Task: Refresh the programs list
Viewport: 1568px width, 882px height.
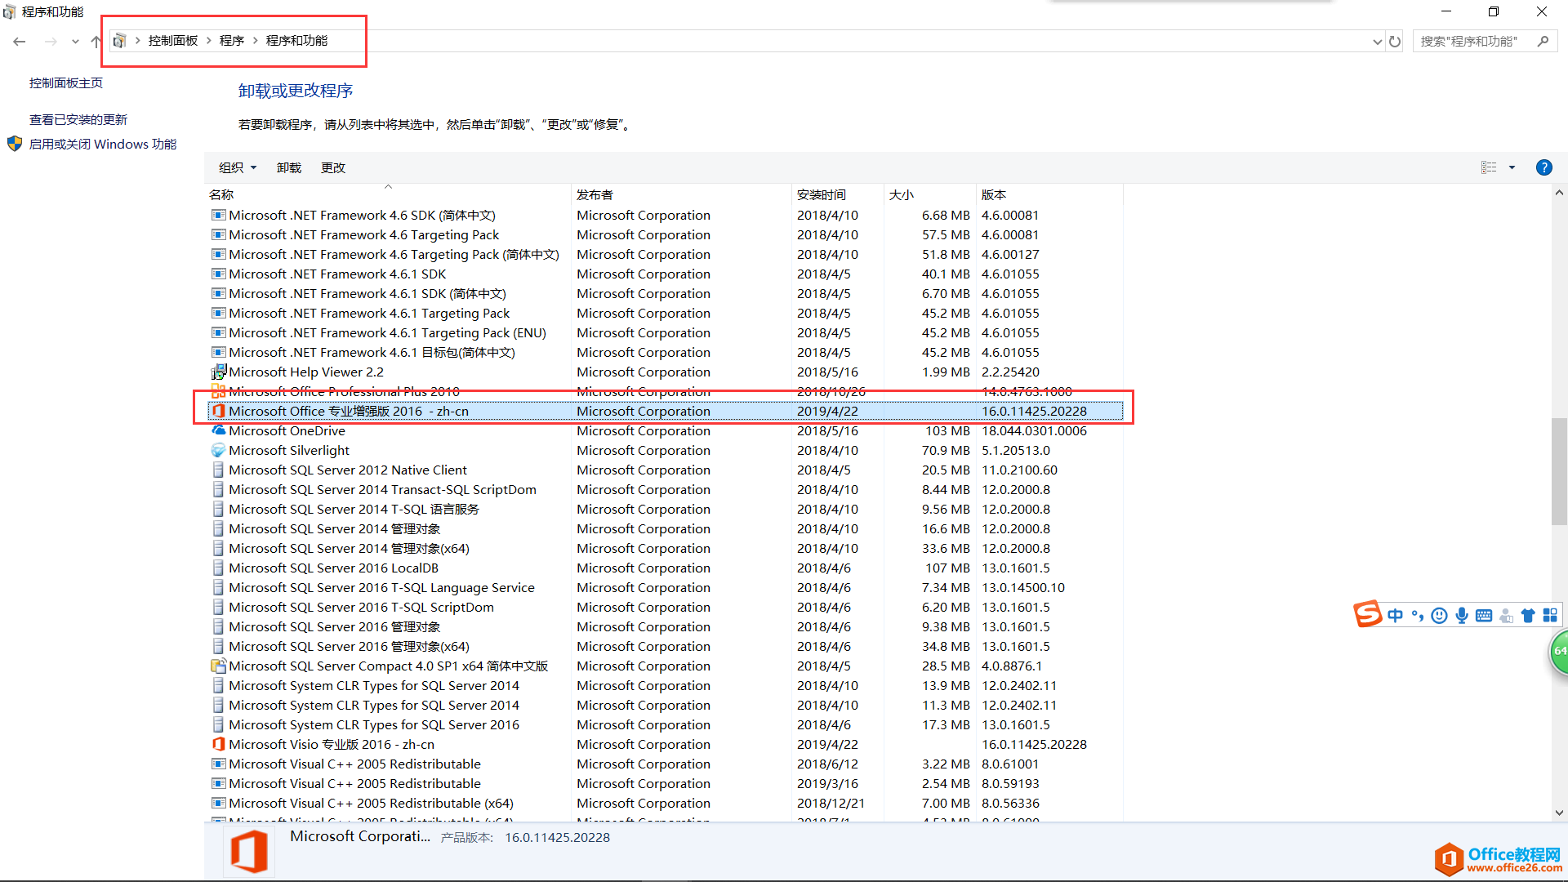Action: point(1395,41)
